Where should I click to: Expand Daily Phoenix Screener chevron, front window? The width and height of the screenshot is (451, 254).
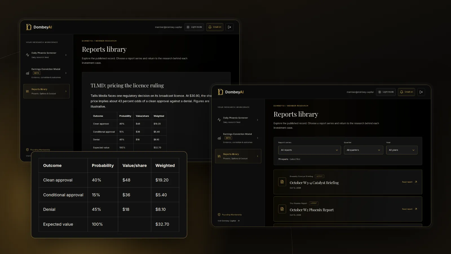click(x=258, y=120)
